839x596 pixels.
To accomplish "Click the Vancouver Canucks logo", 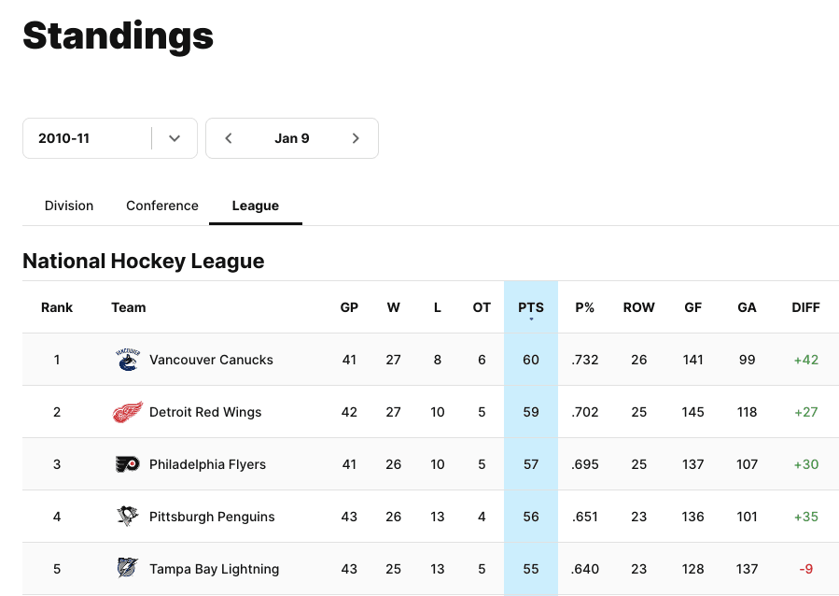I will click(128, 360).
